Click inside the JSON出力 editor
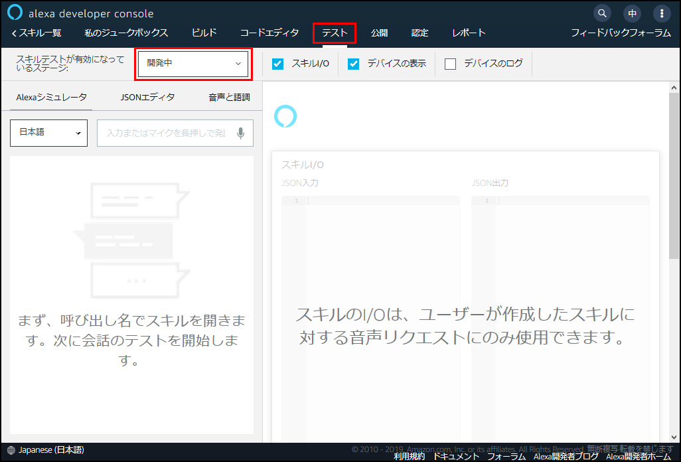This screenshot has width=681, height=462. pos(560,319)
